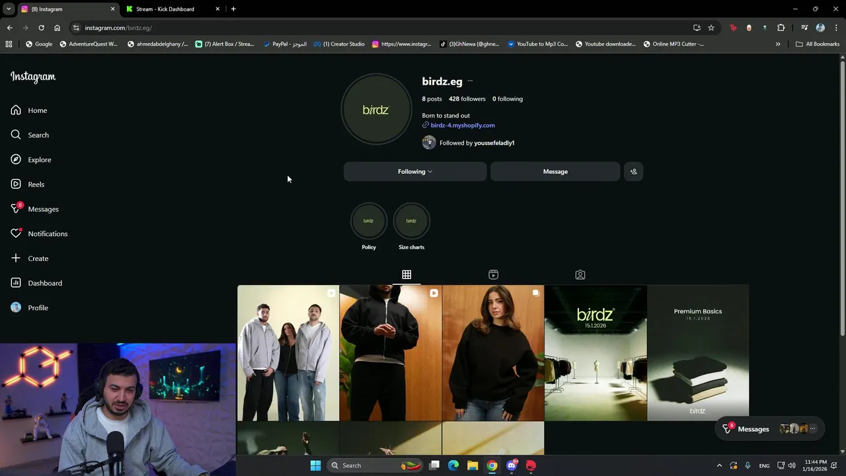846x476 pixels.
Task: Open Chrome from the taskbar
Action: coord(492,465)
